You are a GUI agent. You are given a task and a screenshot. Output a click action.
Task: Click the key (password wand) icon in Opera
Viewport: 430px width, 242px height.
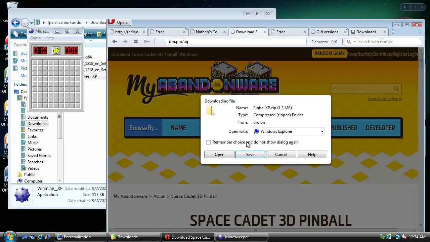click(146, 41)
